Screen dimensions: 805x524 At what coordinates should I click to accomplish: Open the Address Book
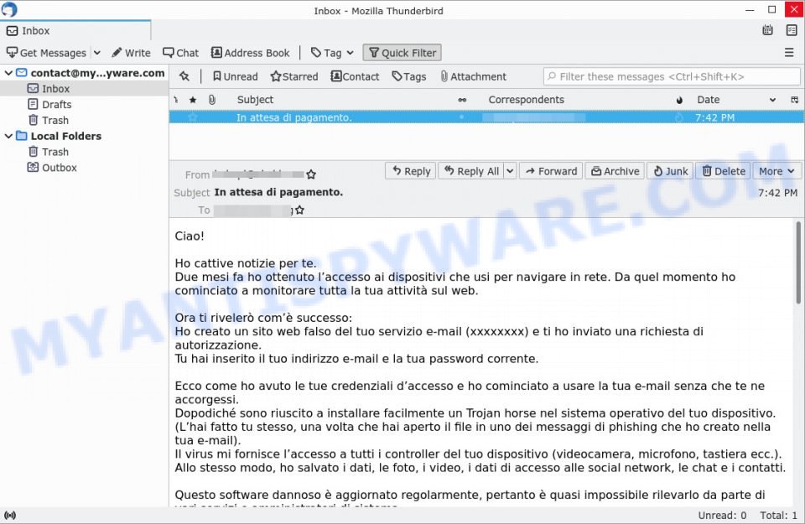(x=251, y=53)
